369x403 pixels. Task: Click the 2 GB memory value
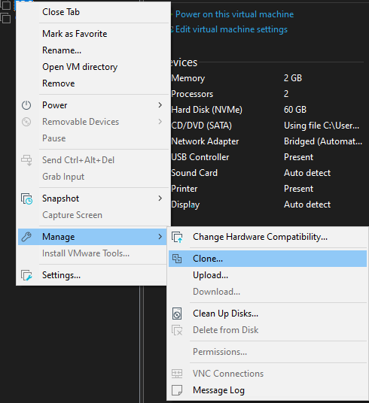point(293,78)
